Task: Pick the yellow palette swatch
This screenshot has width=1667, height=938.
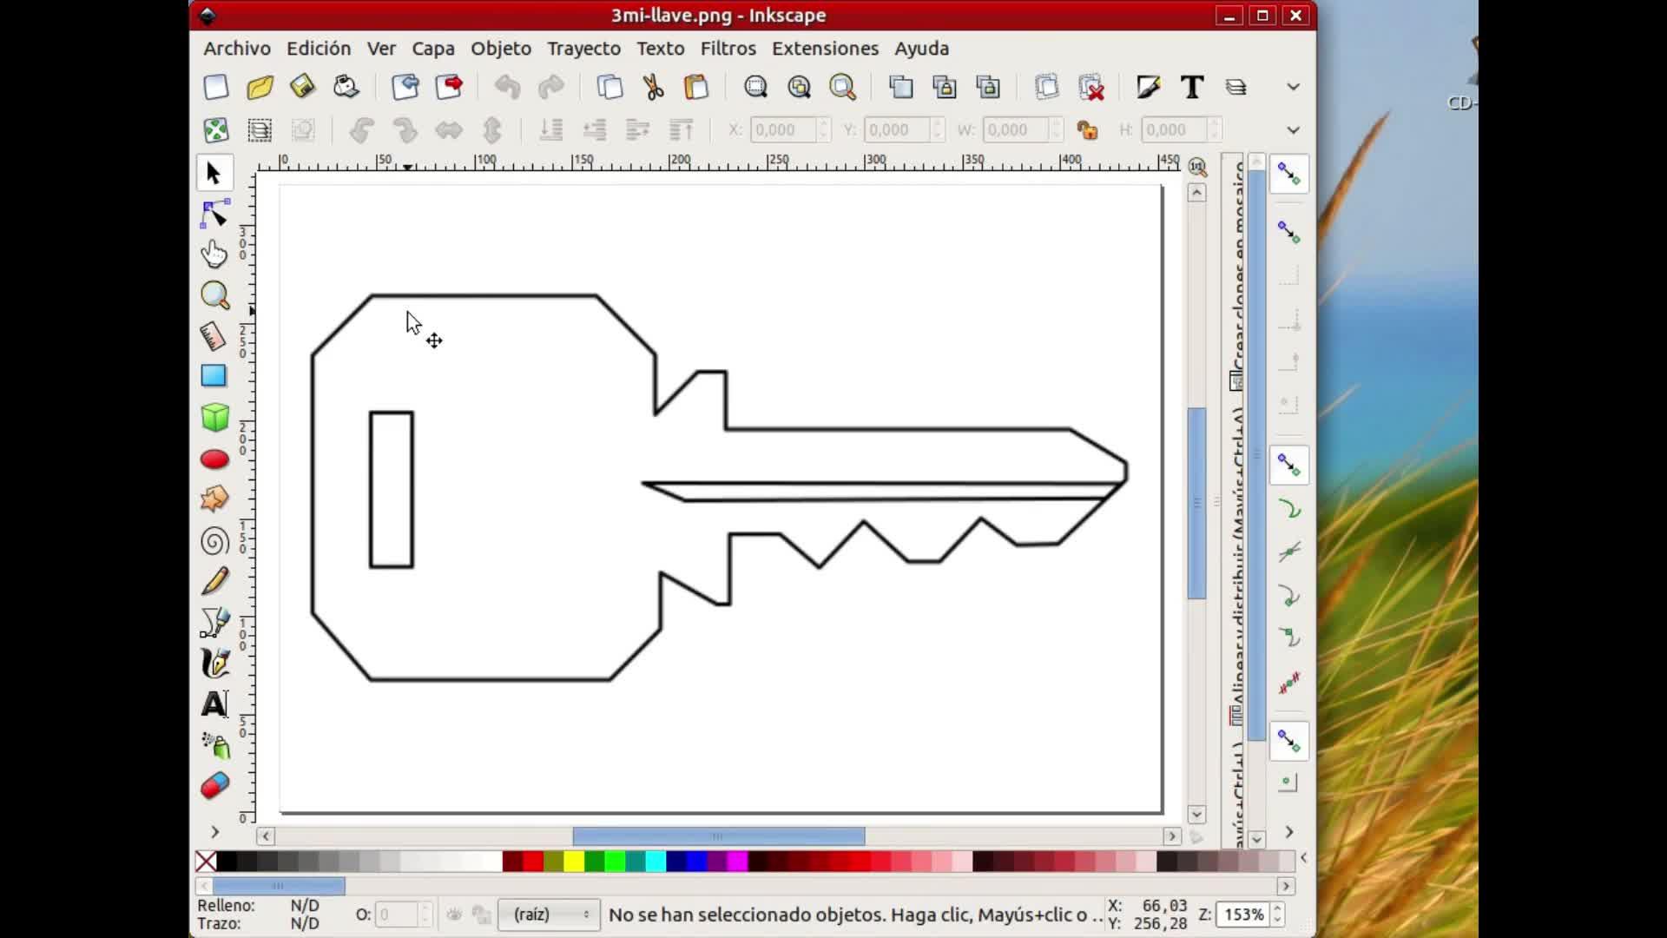Action: point(574,862)
